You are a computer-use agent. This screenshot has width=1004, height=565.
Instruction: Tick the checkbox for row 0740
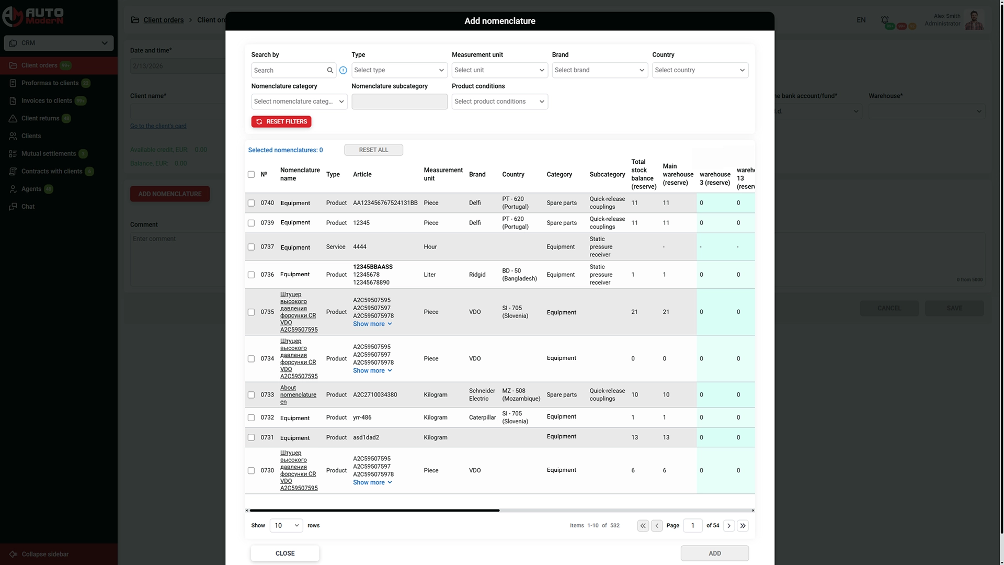(251, 202)
